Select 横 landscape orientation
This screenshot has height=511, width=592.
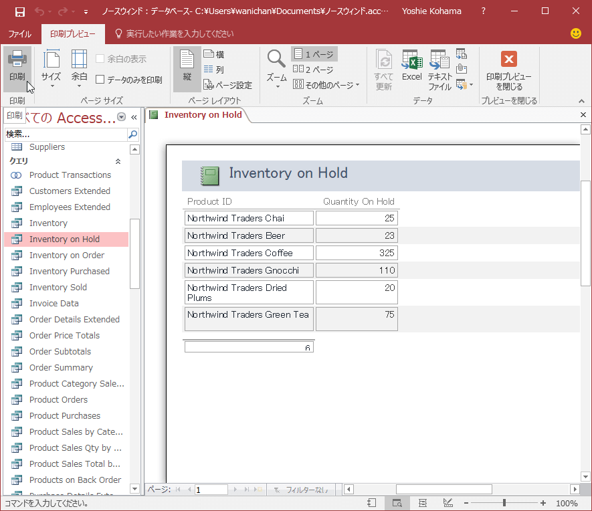214,54
